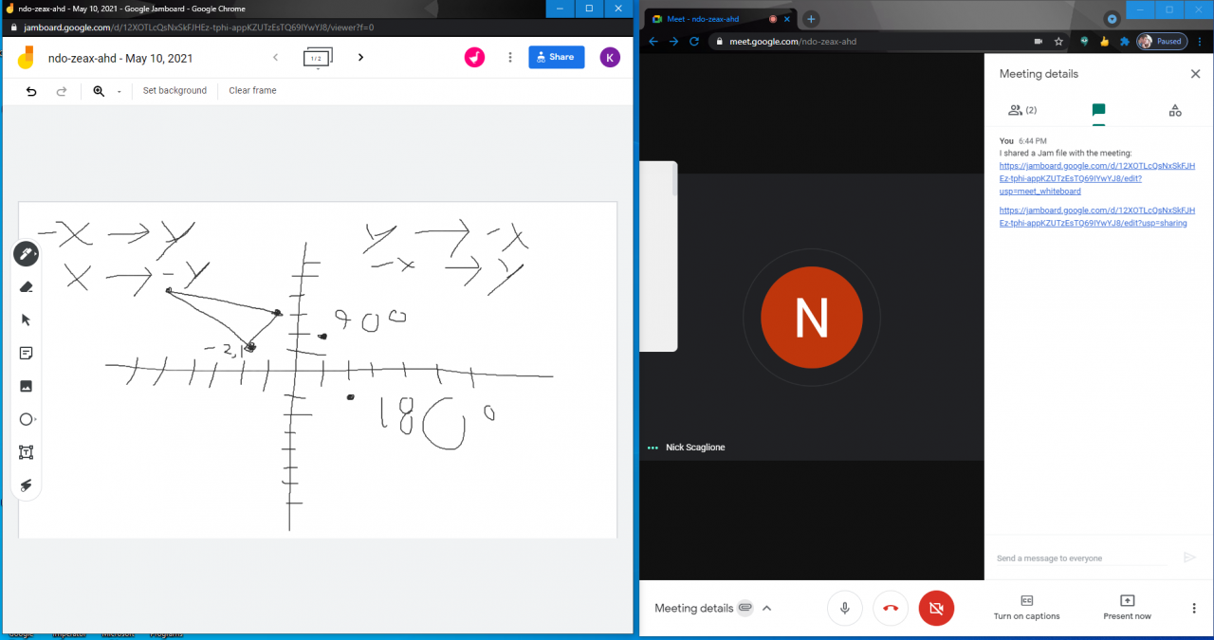Activate the Laser pointer tool
Viewport: 1214px width, 640px height.
26,485
